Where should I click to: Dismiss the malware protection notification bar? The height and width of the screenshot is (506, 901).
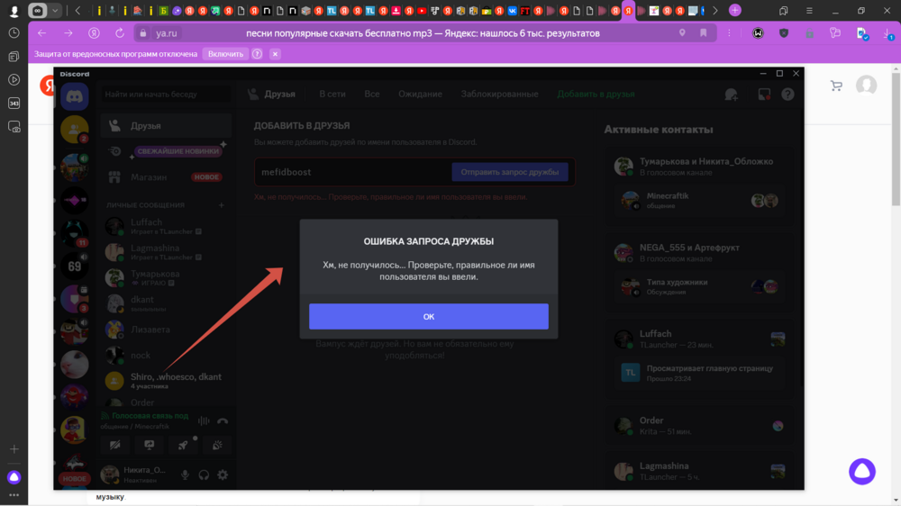[275, 54]
